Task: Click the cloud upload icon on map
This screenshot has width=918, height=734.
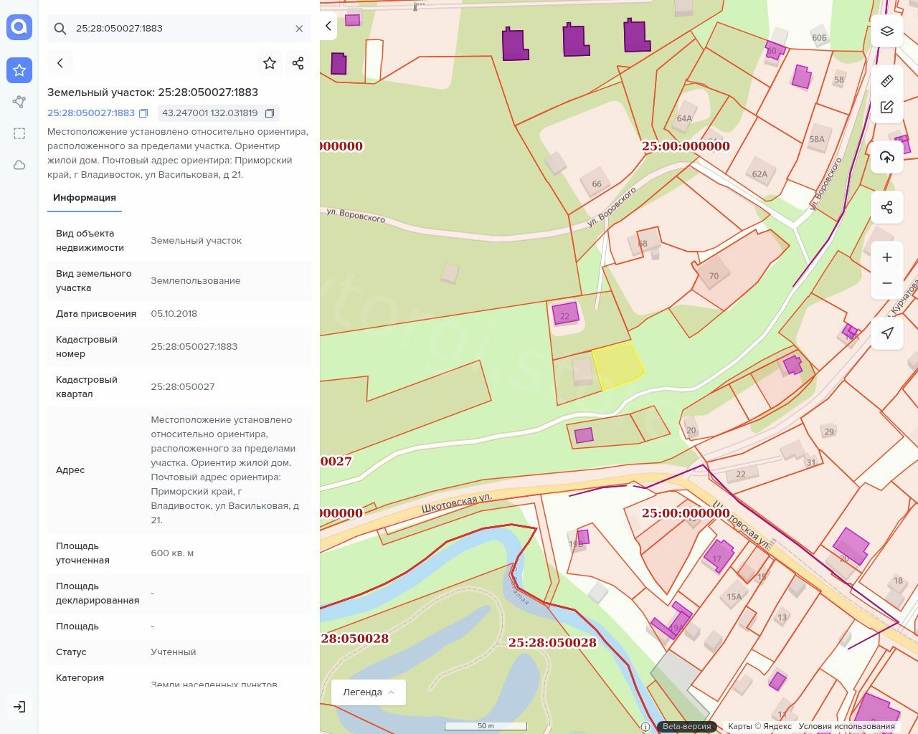Action: (x=887, y=157)
